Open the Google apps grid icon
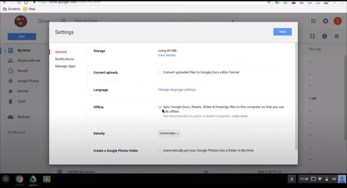The image size is (347, 188). click(313, 21)
